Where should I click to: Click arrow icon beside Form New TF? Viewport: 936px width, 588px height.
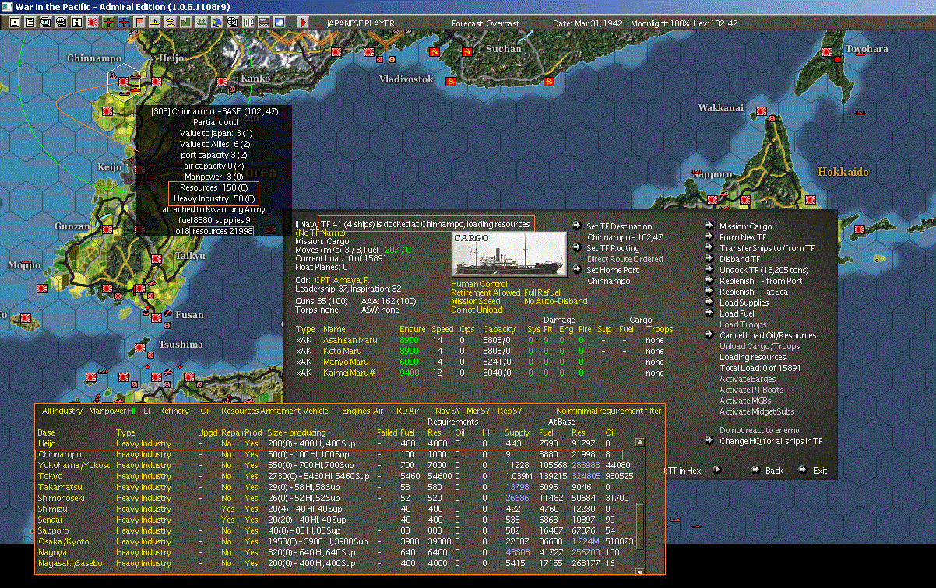coord(709,237)
